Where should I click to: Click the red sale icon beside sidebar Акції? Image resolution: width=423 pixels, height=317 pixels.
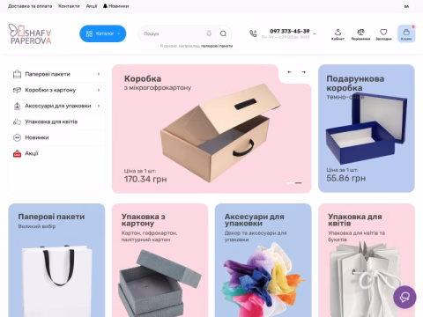tap(17, 153)
